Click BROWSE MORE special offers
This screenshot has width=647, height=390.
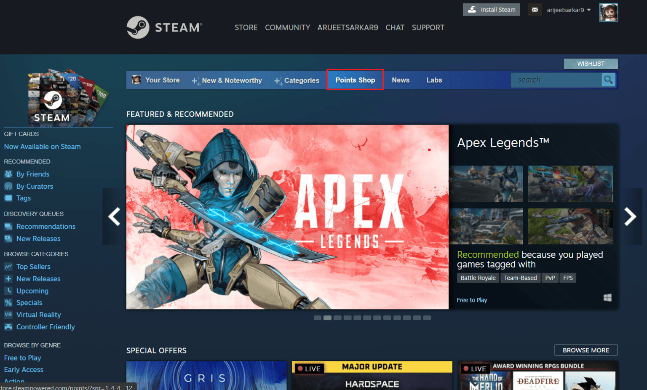click(x=586, y=350)
